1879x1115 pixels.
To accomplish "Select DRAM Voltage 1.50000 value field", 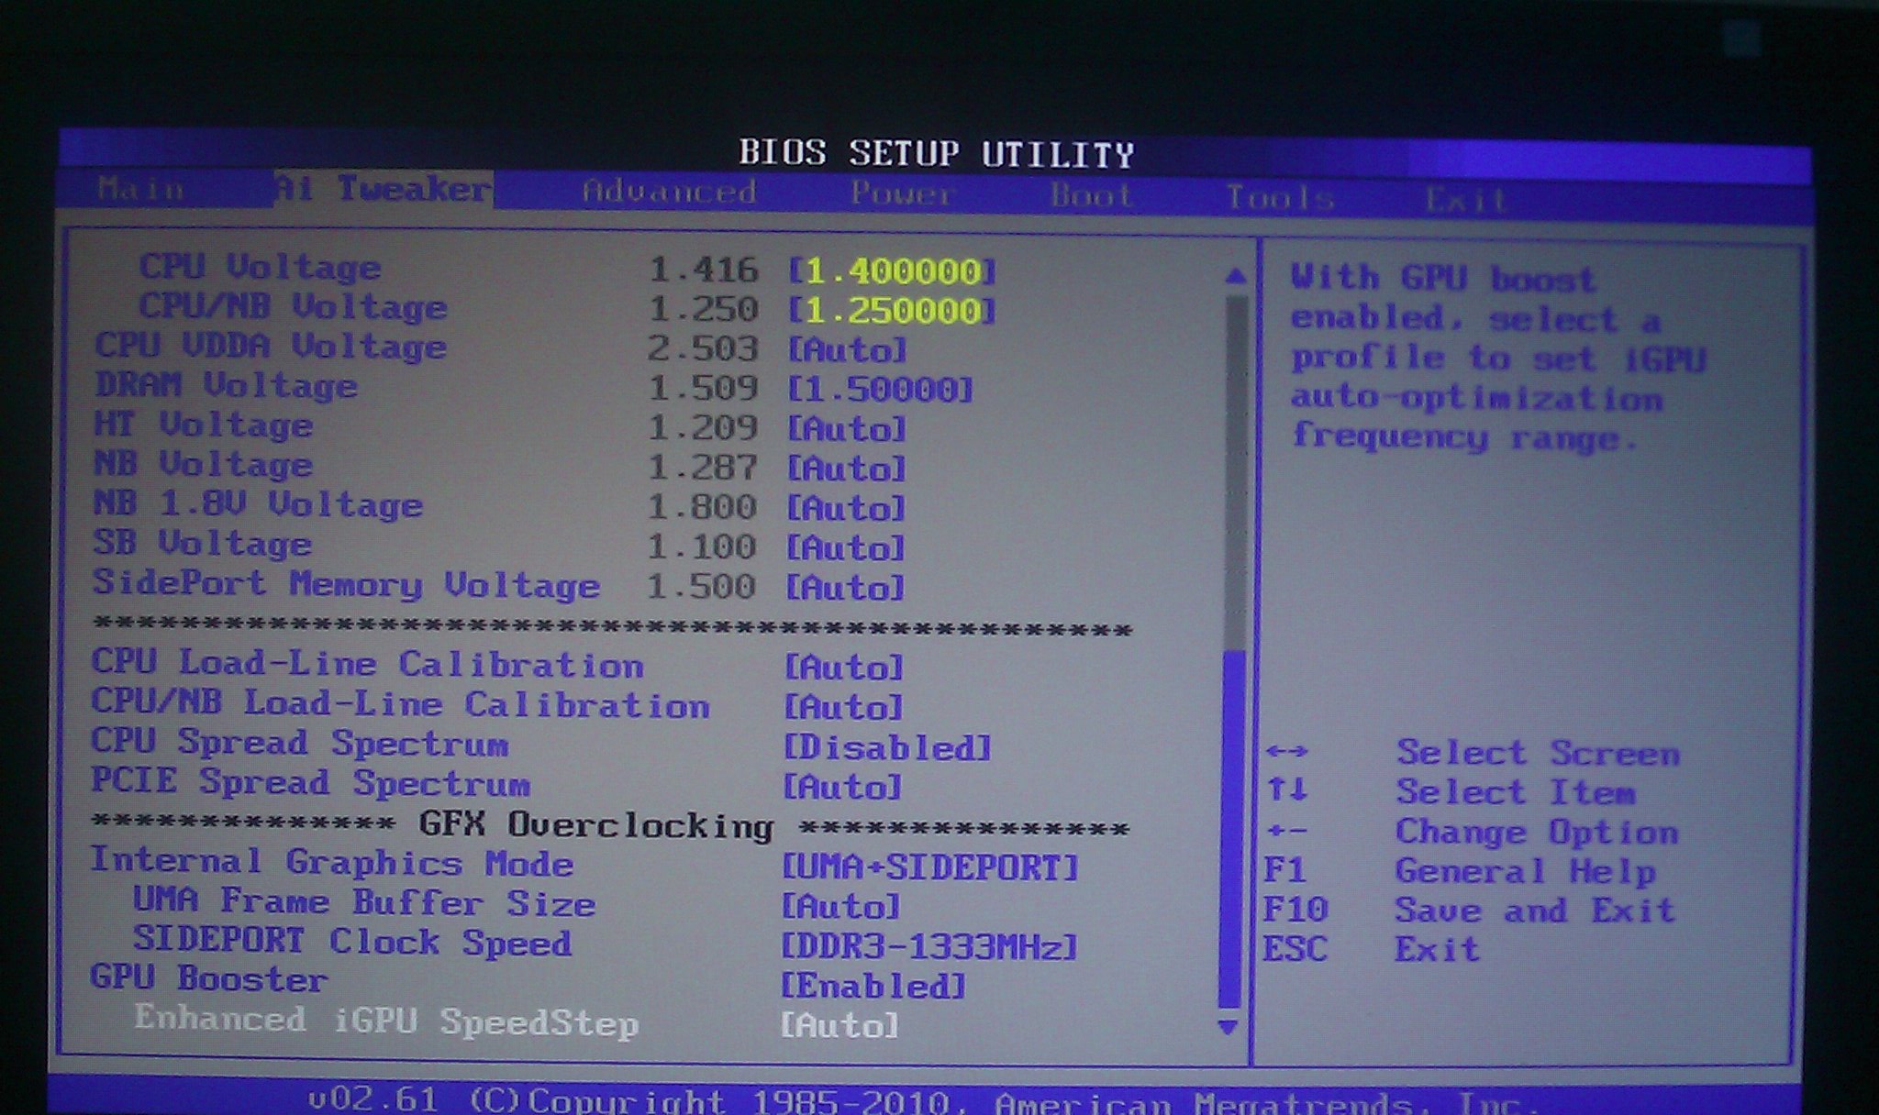I will click(880, 390).
